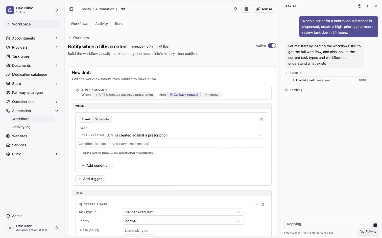
Task: Click the Today breadcrumb
Action: tap(86, 9)
